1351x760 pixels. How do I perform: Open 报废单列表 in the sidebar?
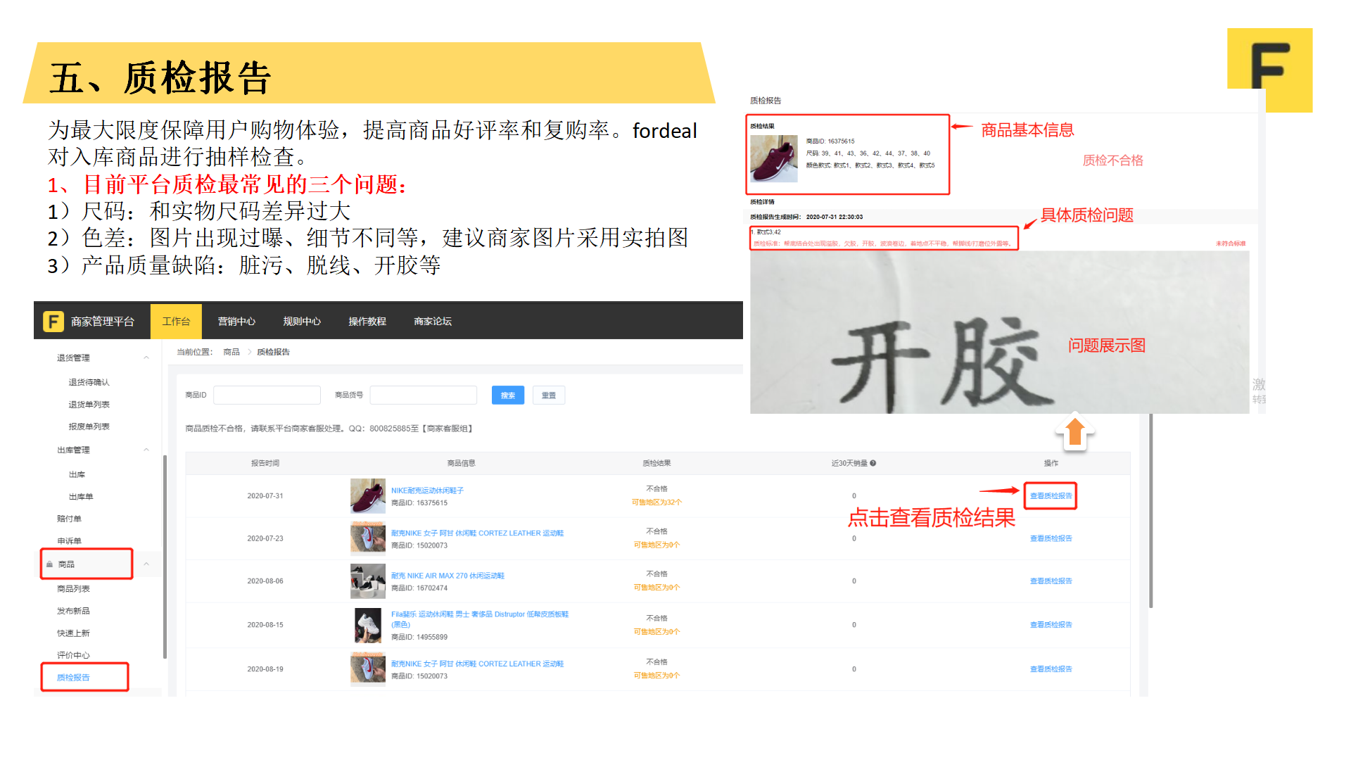(89, 426)
